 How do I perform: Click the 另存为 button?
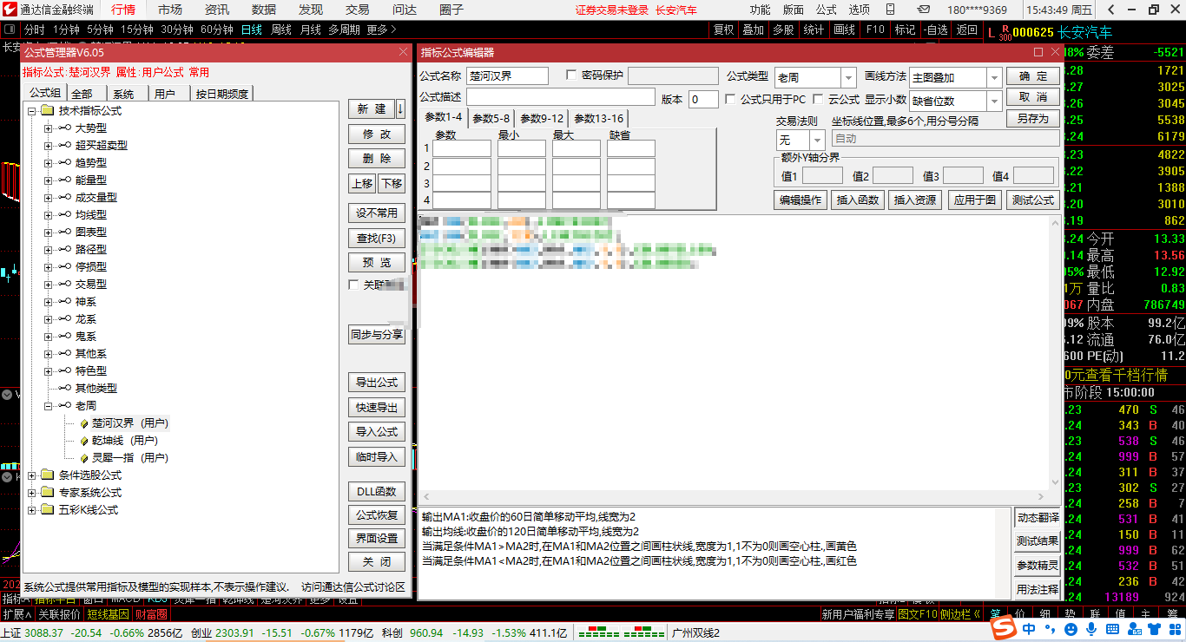click(x=1033, y=119)
